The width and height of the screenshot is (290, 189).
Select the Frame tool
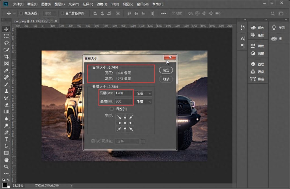coord(6,63)
